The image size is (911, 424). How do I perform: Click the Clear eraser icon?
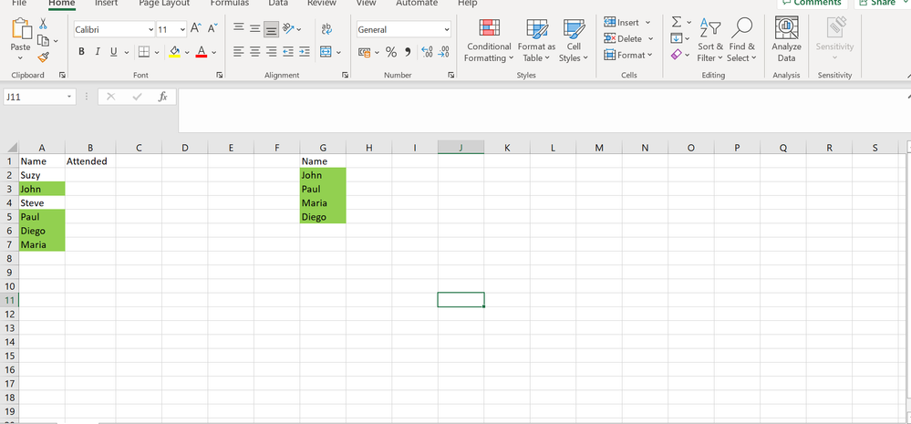pos(677,55)
